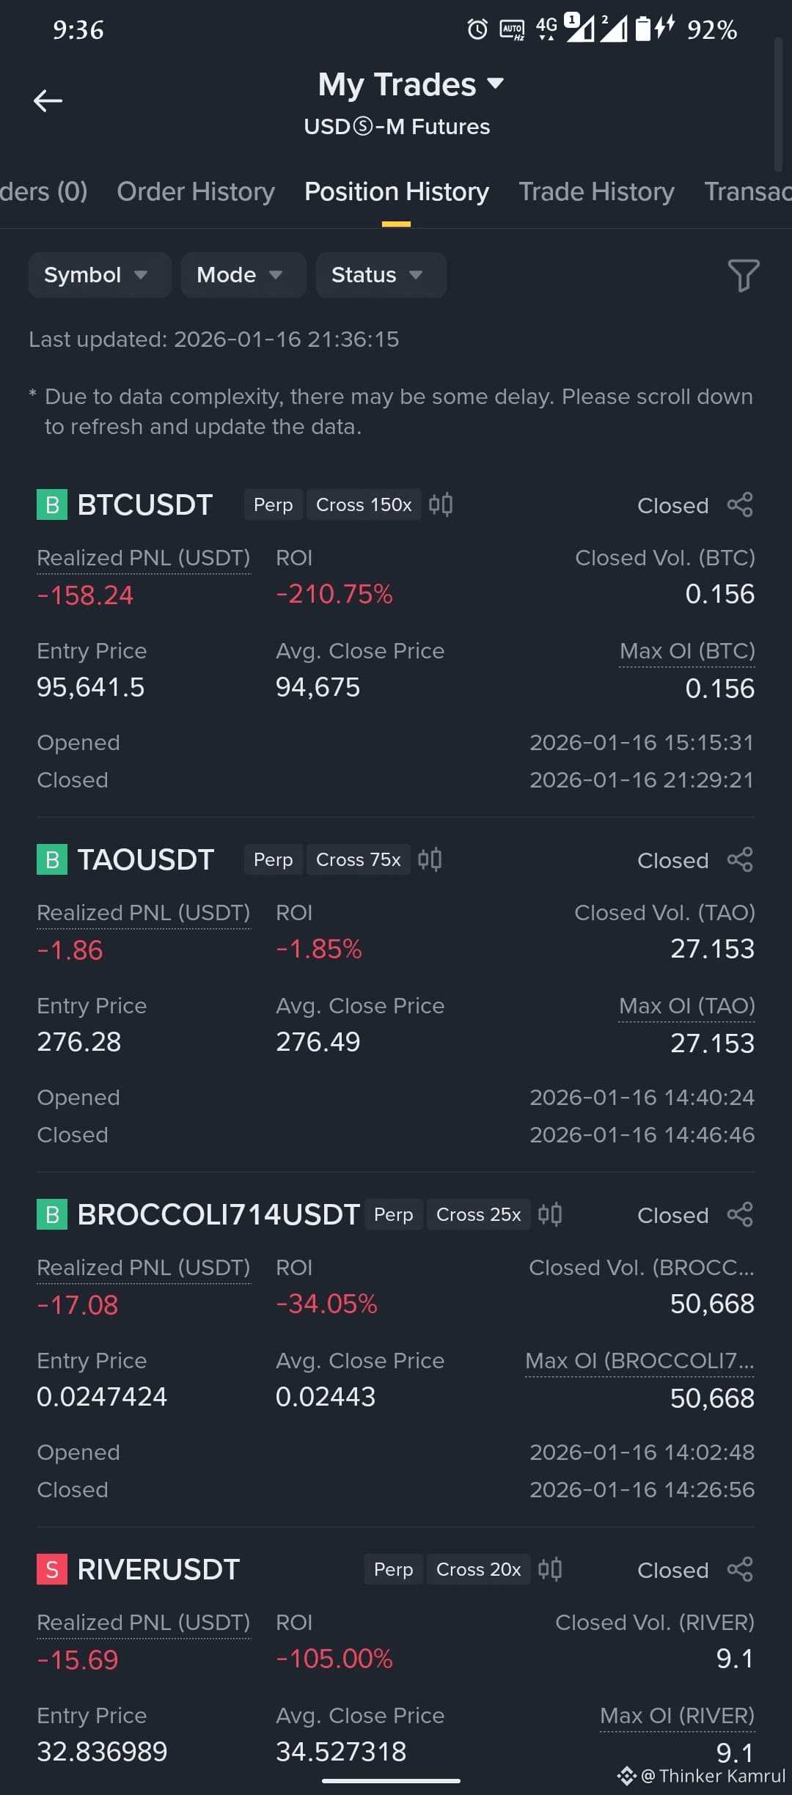The width and height of the screenshot is (792, 1795).
Task: Switch to the Order History tab
Action: tap(196, 191)
